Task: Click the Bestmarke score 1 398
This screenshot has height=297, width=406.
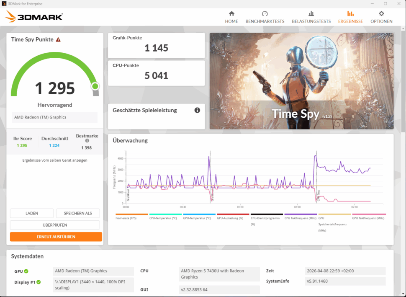Action: tap(87, 148)
